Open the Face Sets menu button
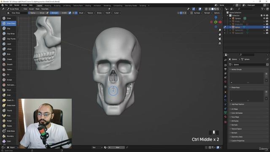 point(45,9)
